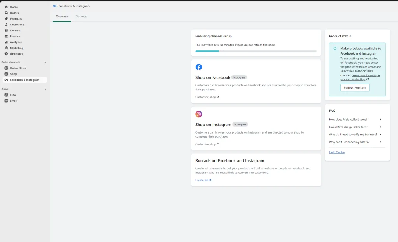Click the info icon in Product status
This screenshot has width=398, height=242.
335,48
